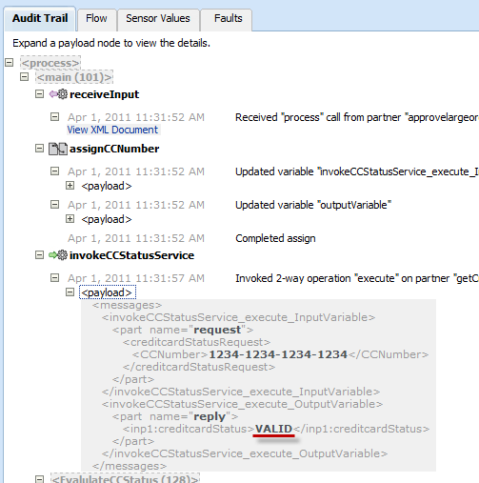Click the CCNumber value 1234-1234-1234-1234
The image size is (479, 483).
pos(278,354)
